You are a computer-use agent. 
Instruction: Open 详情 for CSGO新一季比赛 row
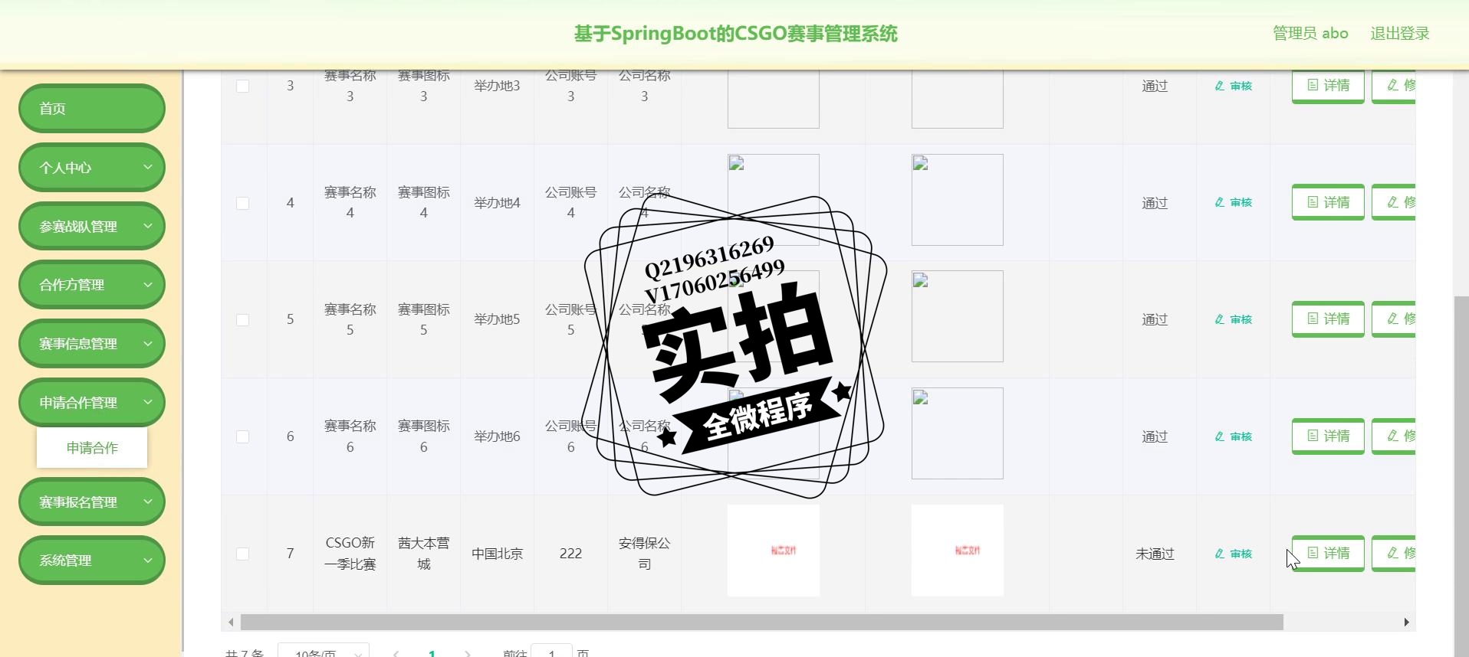pyautogui.click(x=1328, y=553)
